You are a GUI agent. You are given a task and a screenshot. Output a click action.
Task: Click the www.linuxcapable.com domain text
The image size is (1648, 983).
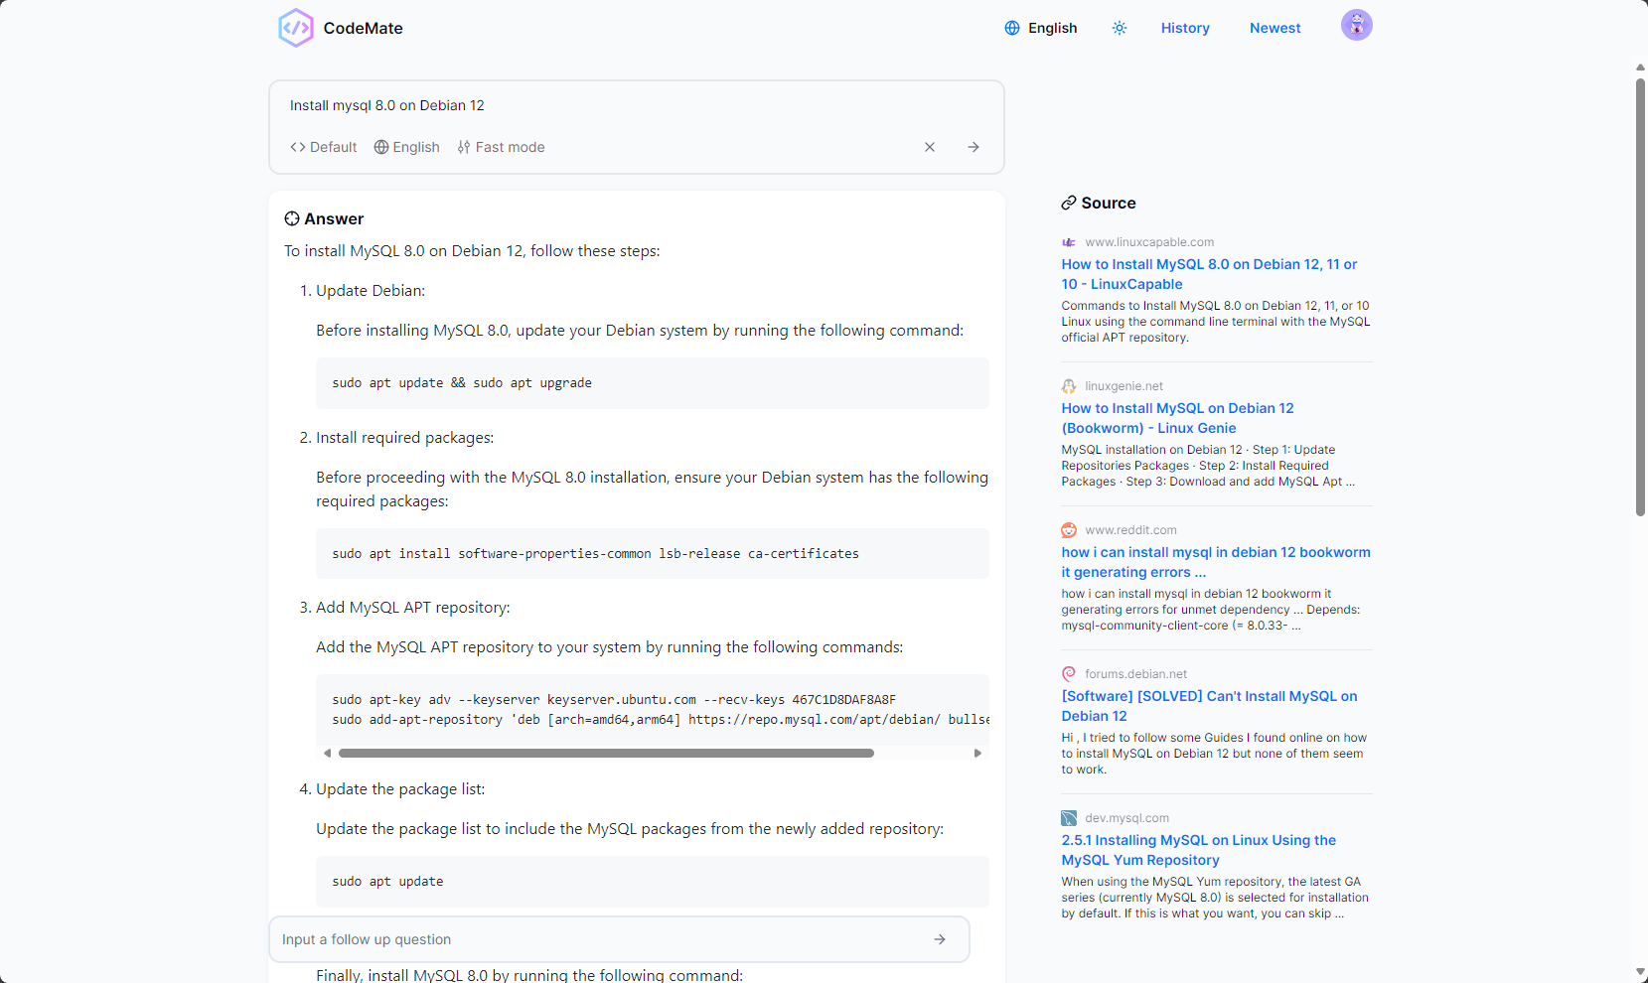point(1149,242)
